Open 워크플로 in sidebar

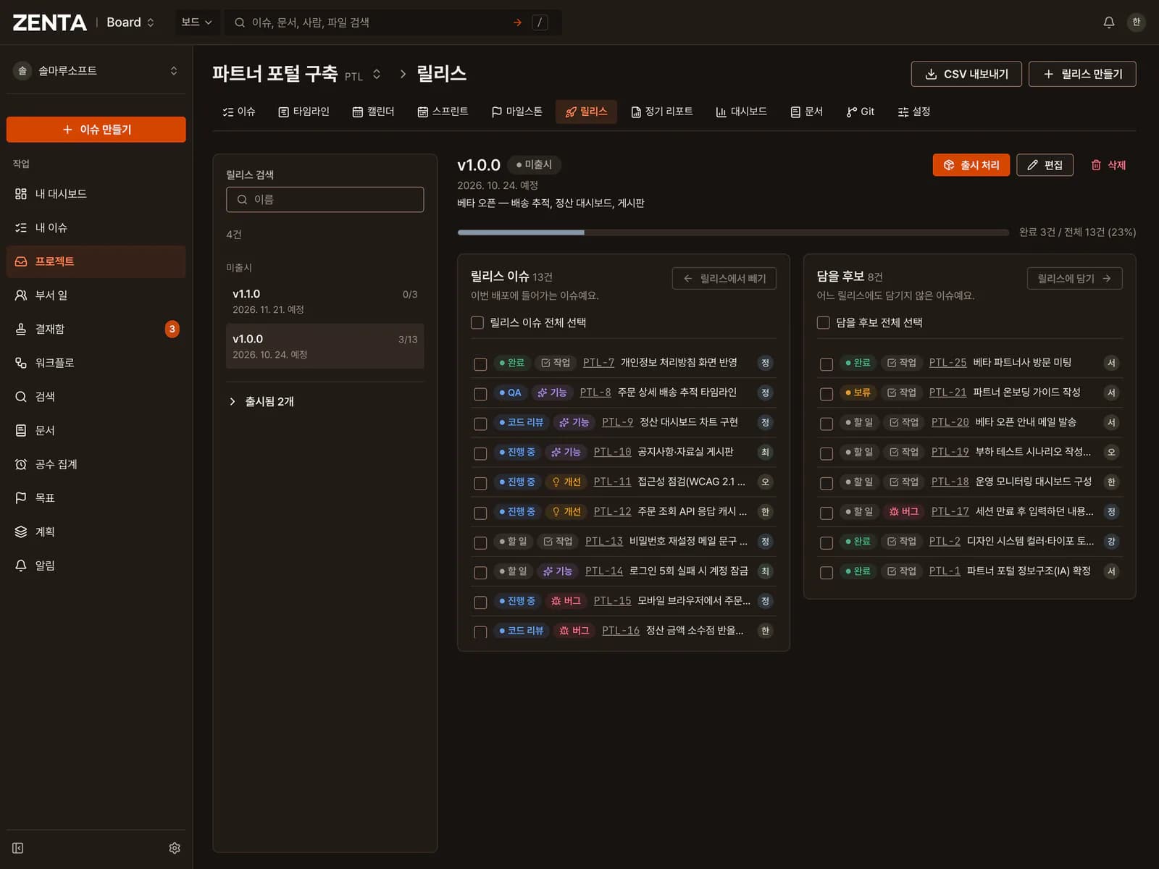coord(96,363)
